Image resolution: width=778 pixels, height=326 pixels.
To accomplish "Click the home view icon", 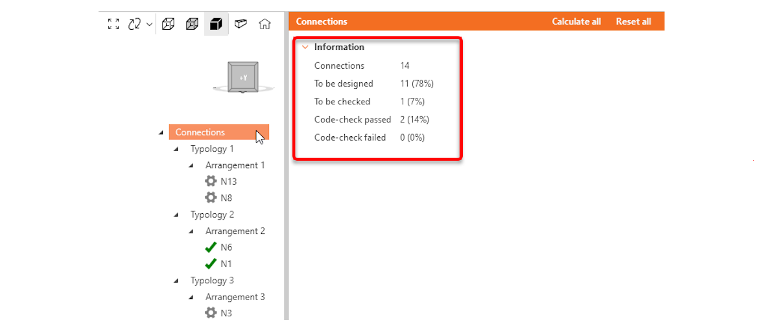I will pos(265,24).
